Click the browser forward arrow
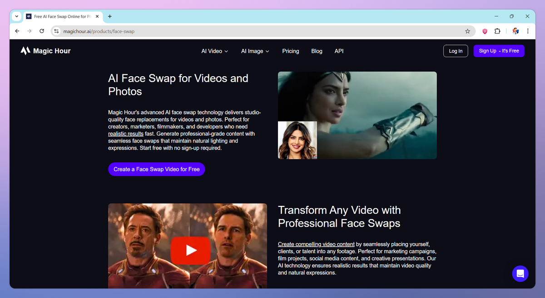Image resolution: width=545 pixels, height=298 pixels. (30, 31)
